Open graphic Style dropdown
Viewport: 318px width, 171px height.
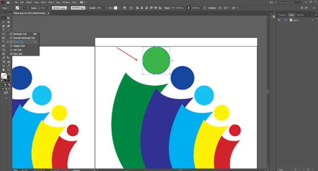[119, 8]
